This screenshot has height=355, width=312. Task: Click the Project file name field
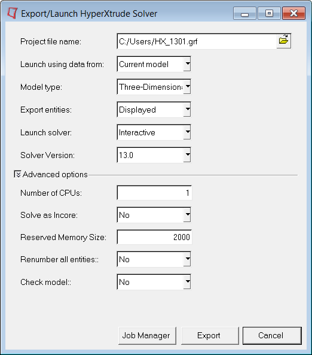pos(197,41)
